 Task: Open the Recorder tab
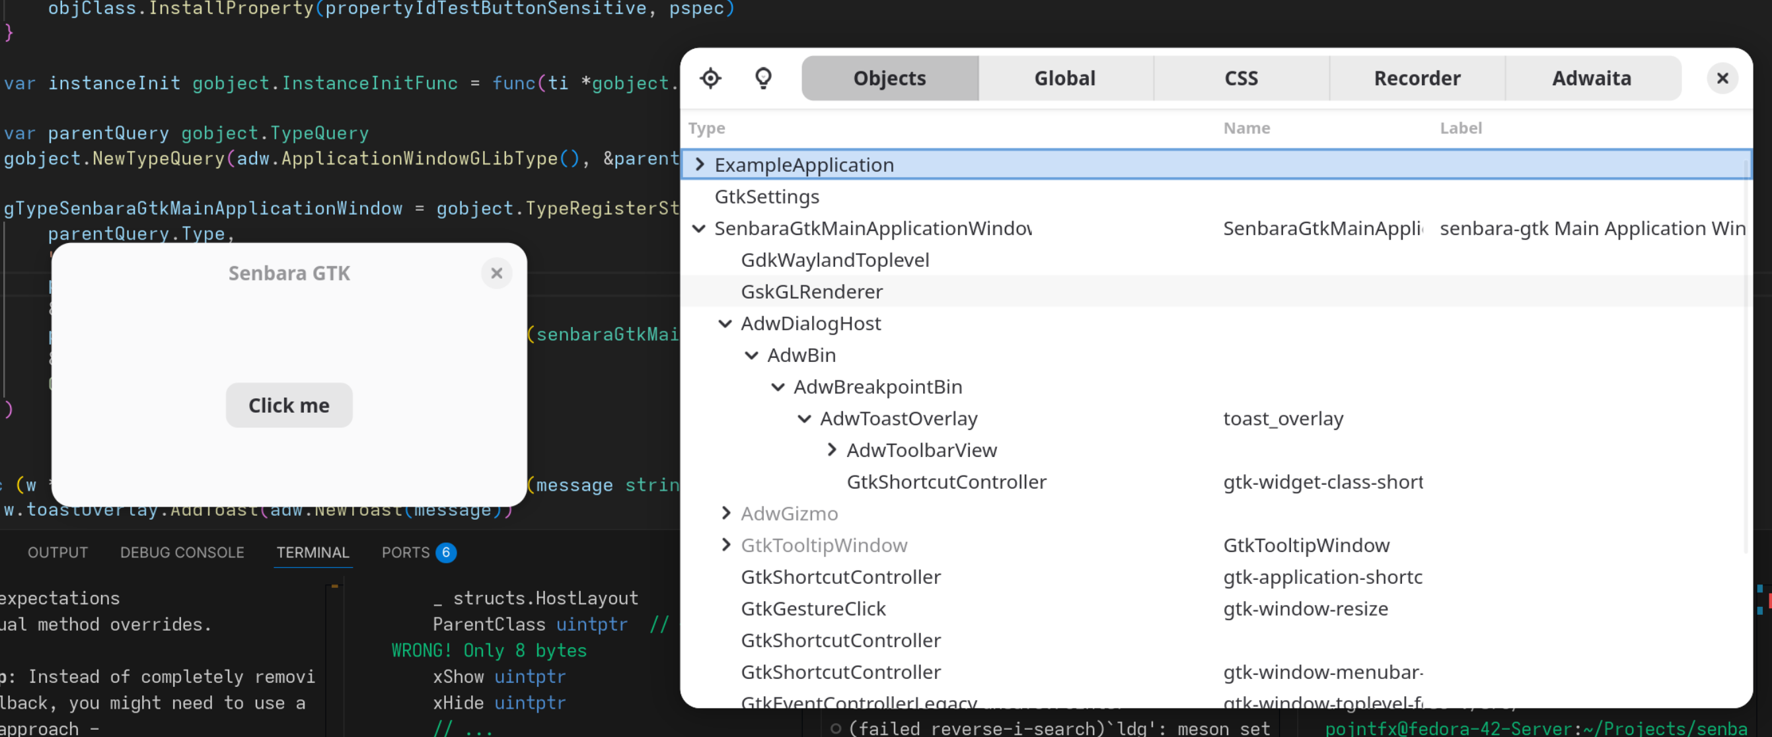1417,79
